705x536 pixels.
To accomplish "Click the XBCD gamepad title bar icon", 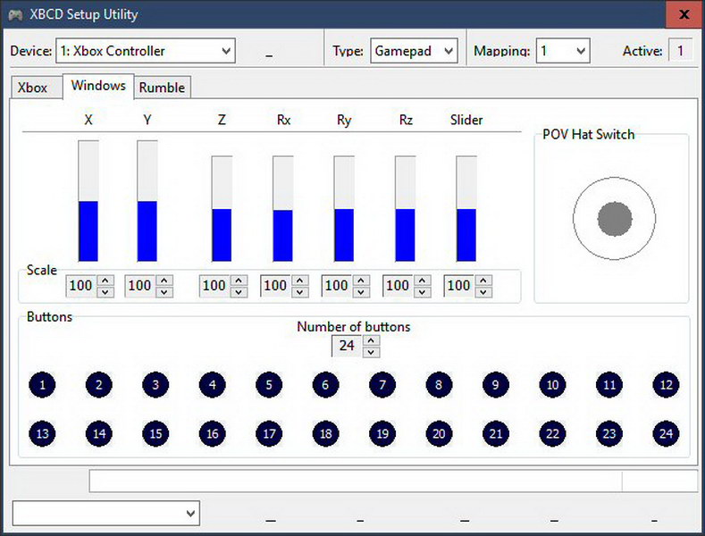I will coord(15,15).
